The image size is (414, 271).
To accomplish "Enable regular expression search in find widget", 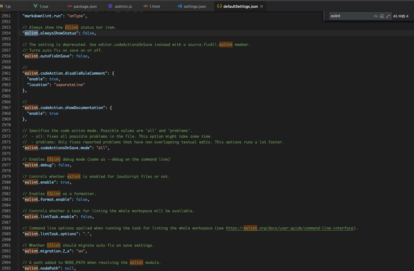I will 388,16.
